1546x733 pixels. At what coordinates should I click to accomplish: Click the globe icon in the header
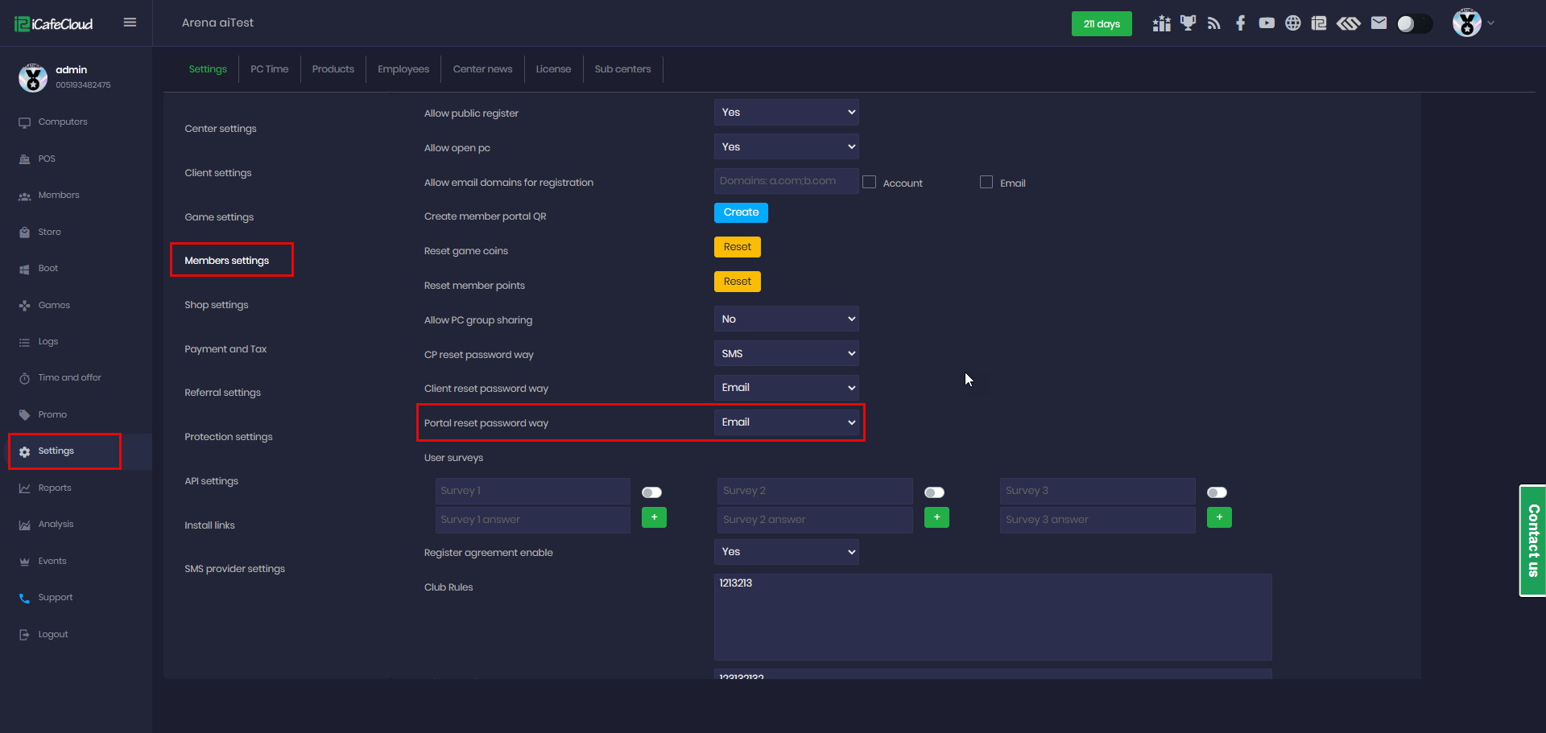point(1292,23)
